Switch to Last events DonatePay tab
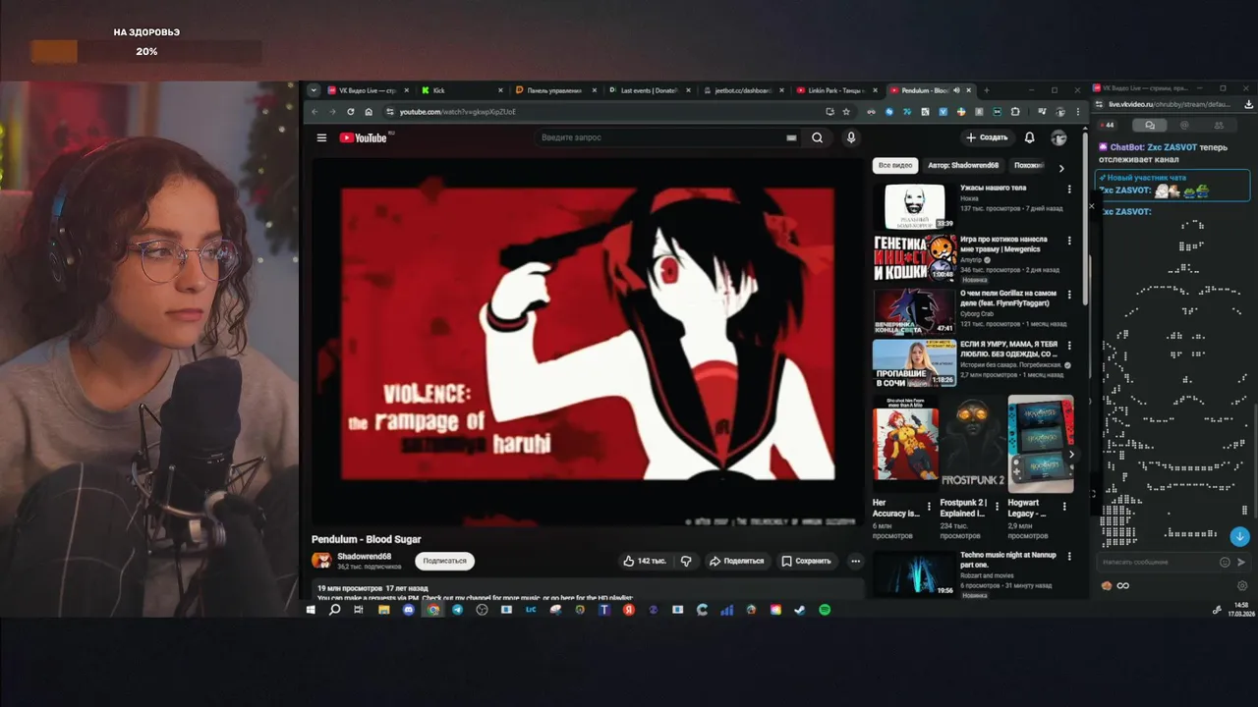 (649, 90)
